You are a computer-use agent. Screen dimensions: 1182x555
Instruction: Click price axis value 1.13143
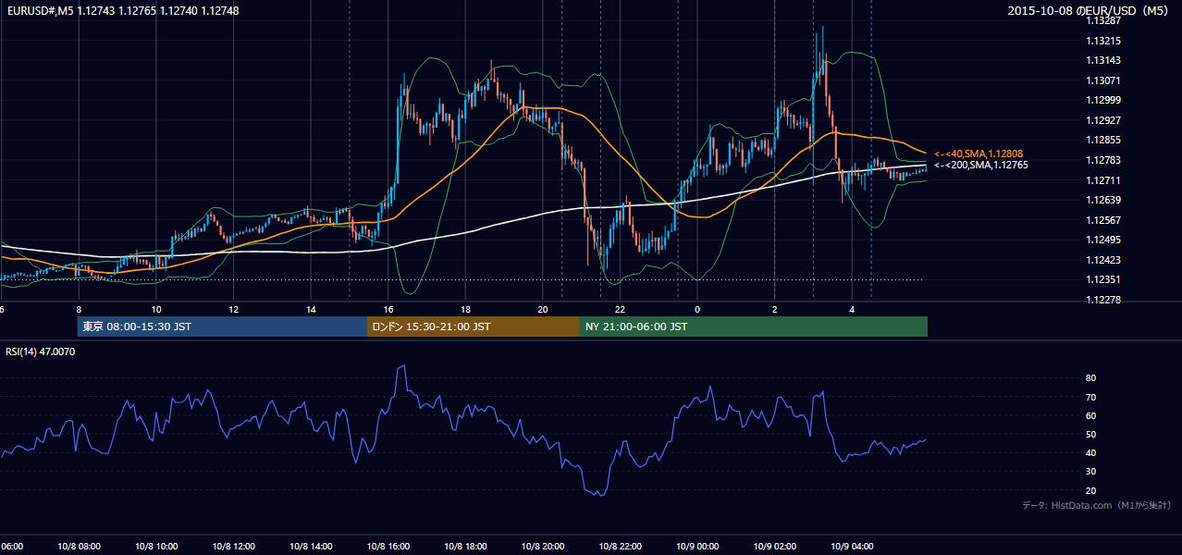tap(1103, 60)
